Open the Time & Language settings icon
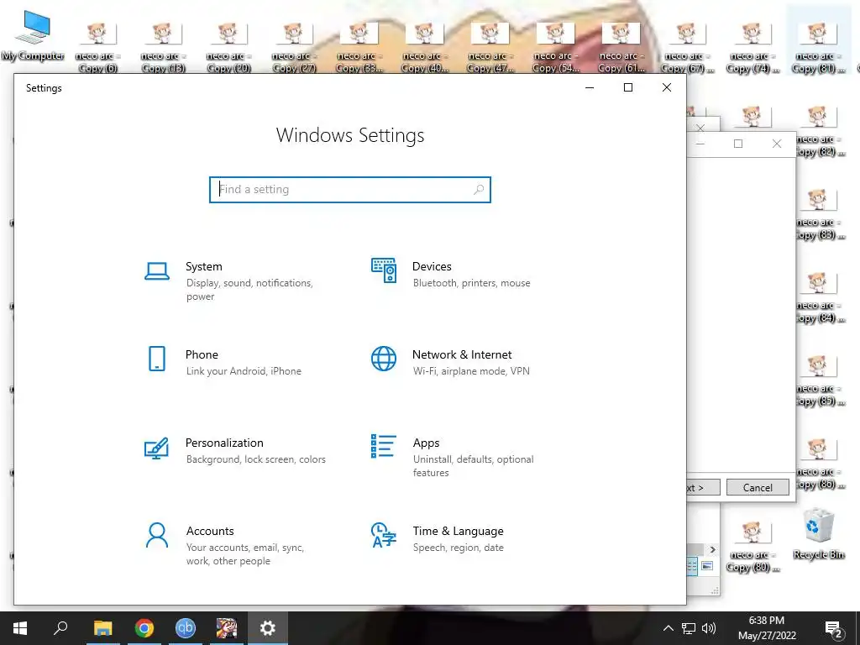 pyautogui.click(x=383, y=535)
